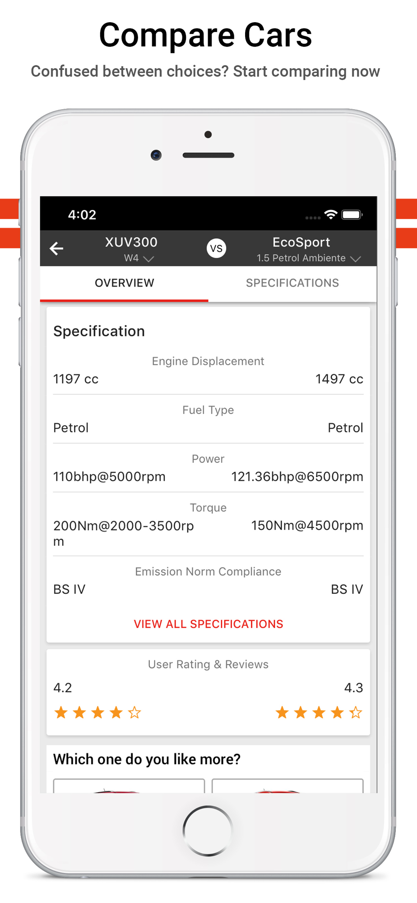Screen dimensions: 417x903
Task: Tap the back arrow icon
Action: [56, 248]
